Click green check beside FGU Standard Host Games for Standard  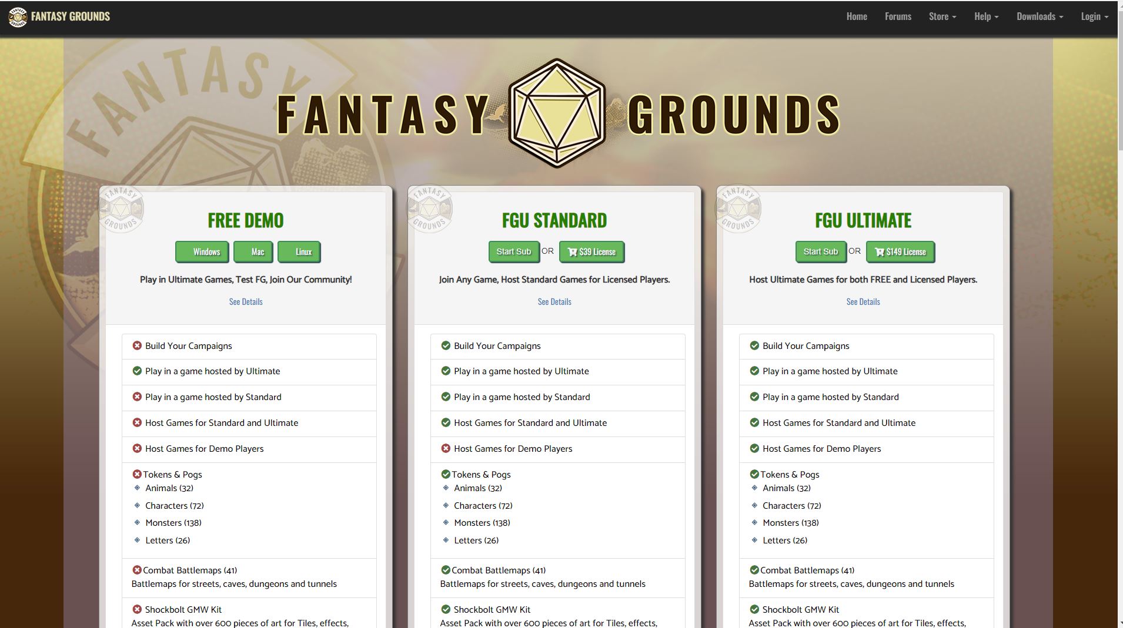pos(446,422)
